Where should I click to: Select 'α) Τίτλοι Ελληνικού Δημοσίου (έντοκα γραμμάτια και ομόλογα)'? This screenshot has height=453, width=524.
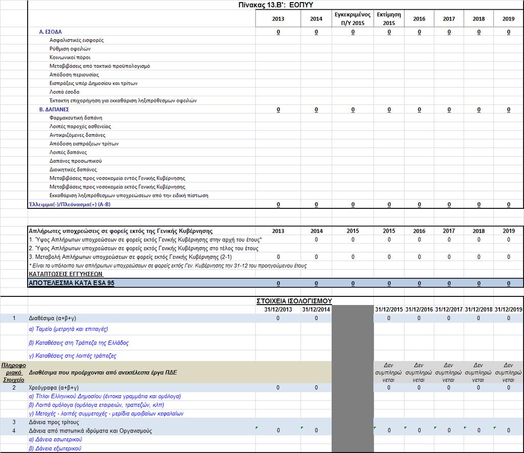pos(104,396)
